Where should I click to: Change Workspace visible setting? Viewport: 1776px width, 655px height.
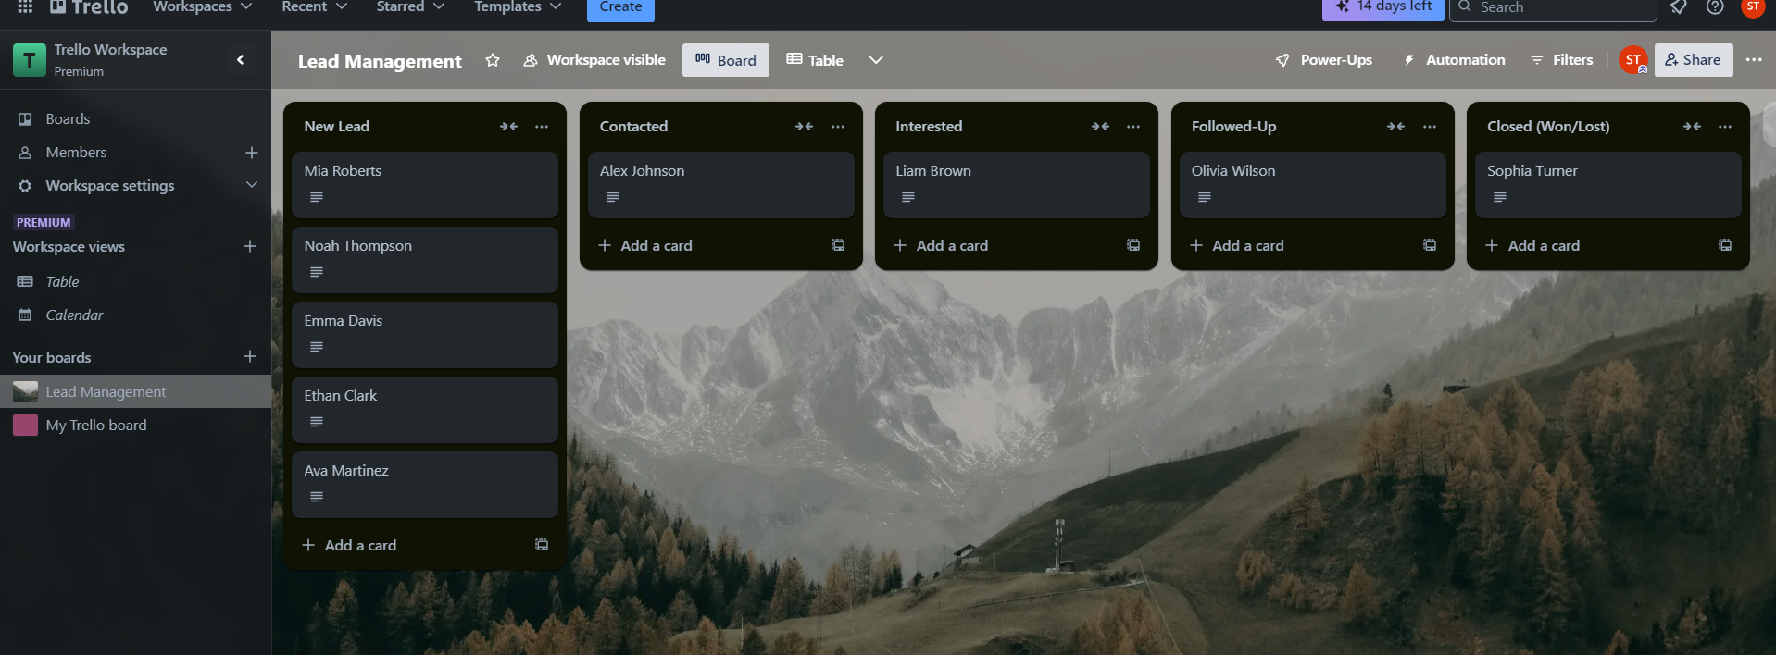(x=594, y=60)
